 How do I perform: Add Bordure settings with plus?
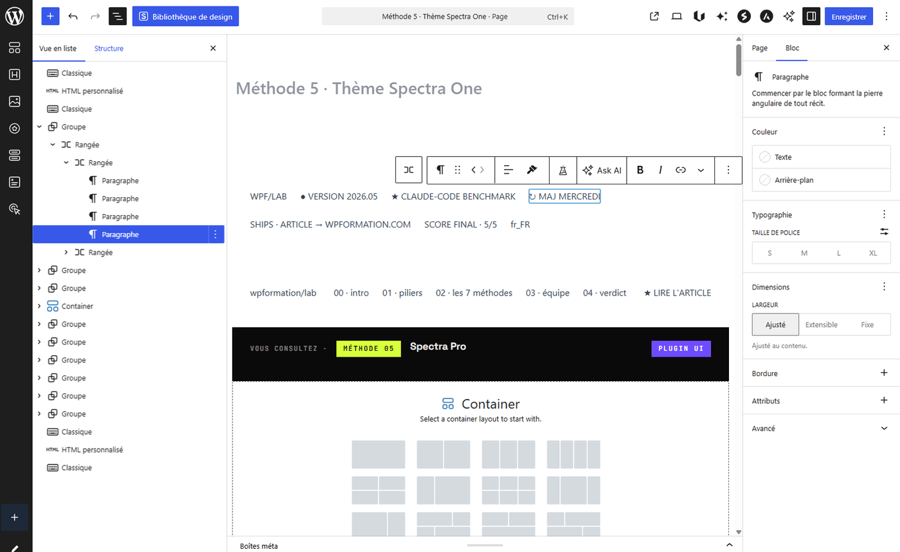coord(884,373)
